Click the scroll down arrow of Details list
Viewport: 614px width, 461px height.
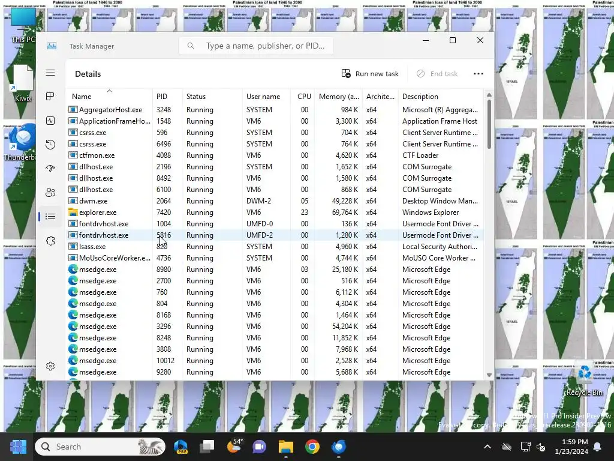point(489,375)
